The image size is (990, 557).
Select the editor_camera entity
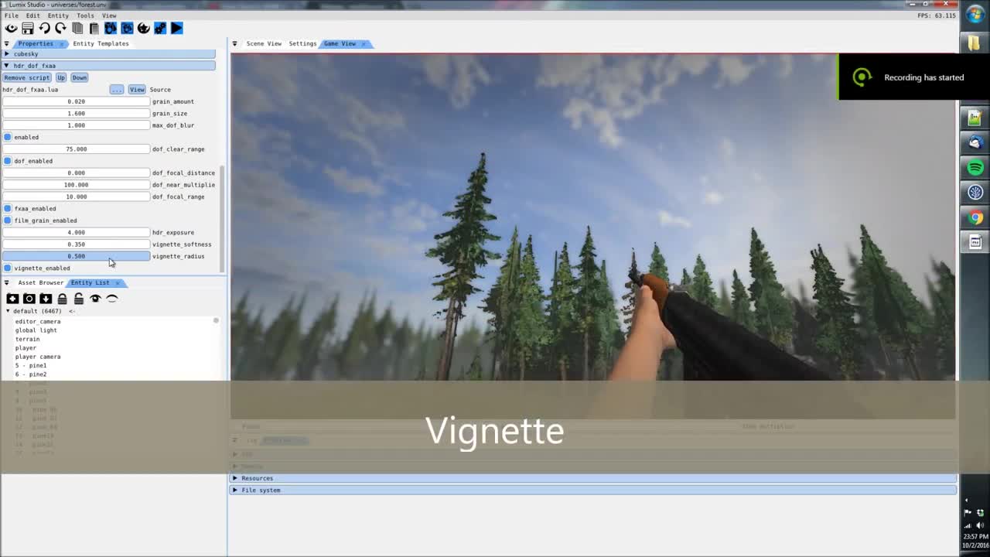38,321
